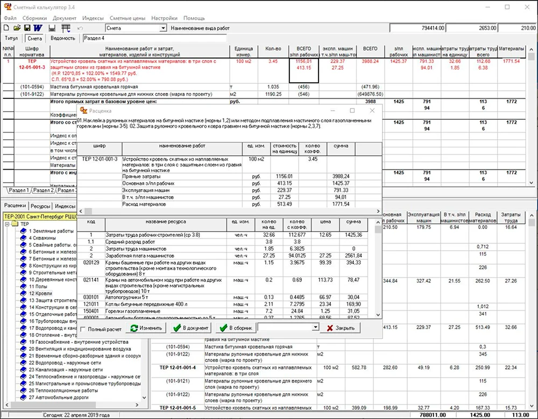Click the ТЕР 12-01-001-4 row code
The width and height of the screenshot is (538, 419).
(x=178, y=367)
